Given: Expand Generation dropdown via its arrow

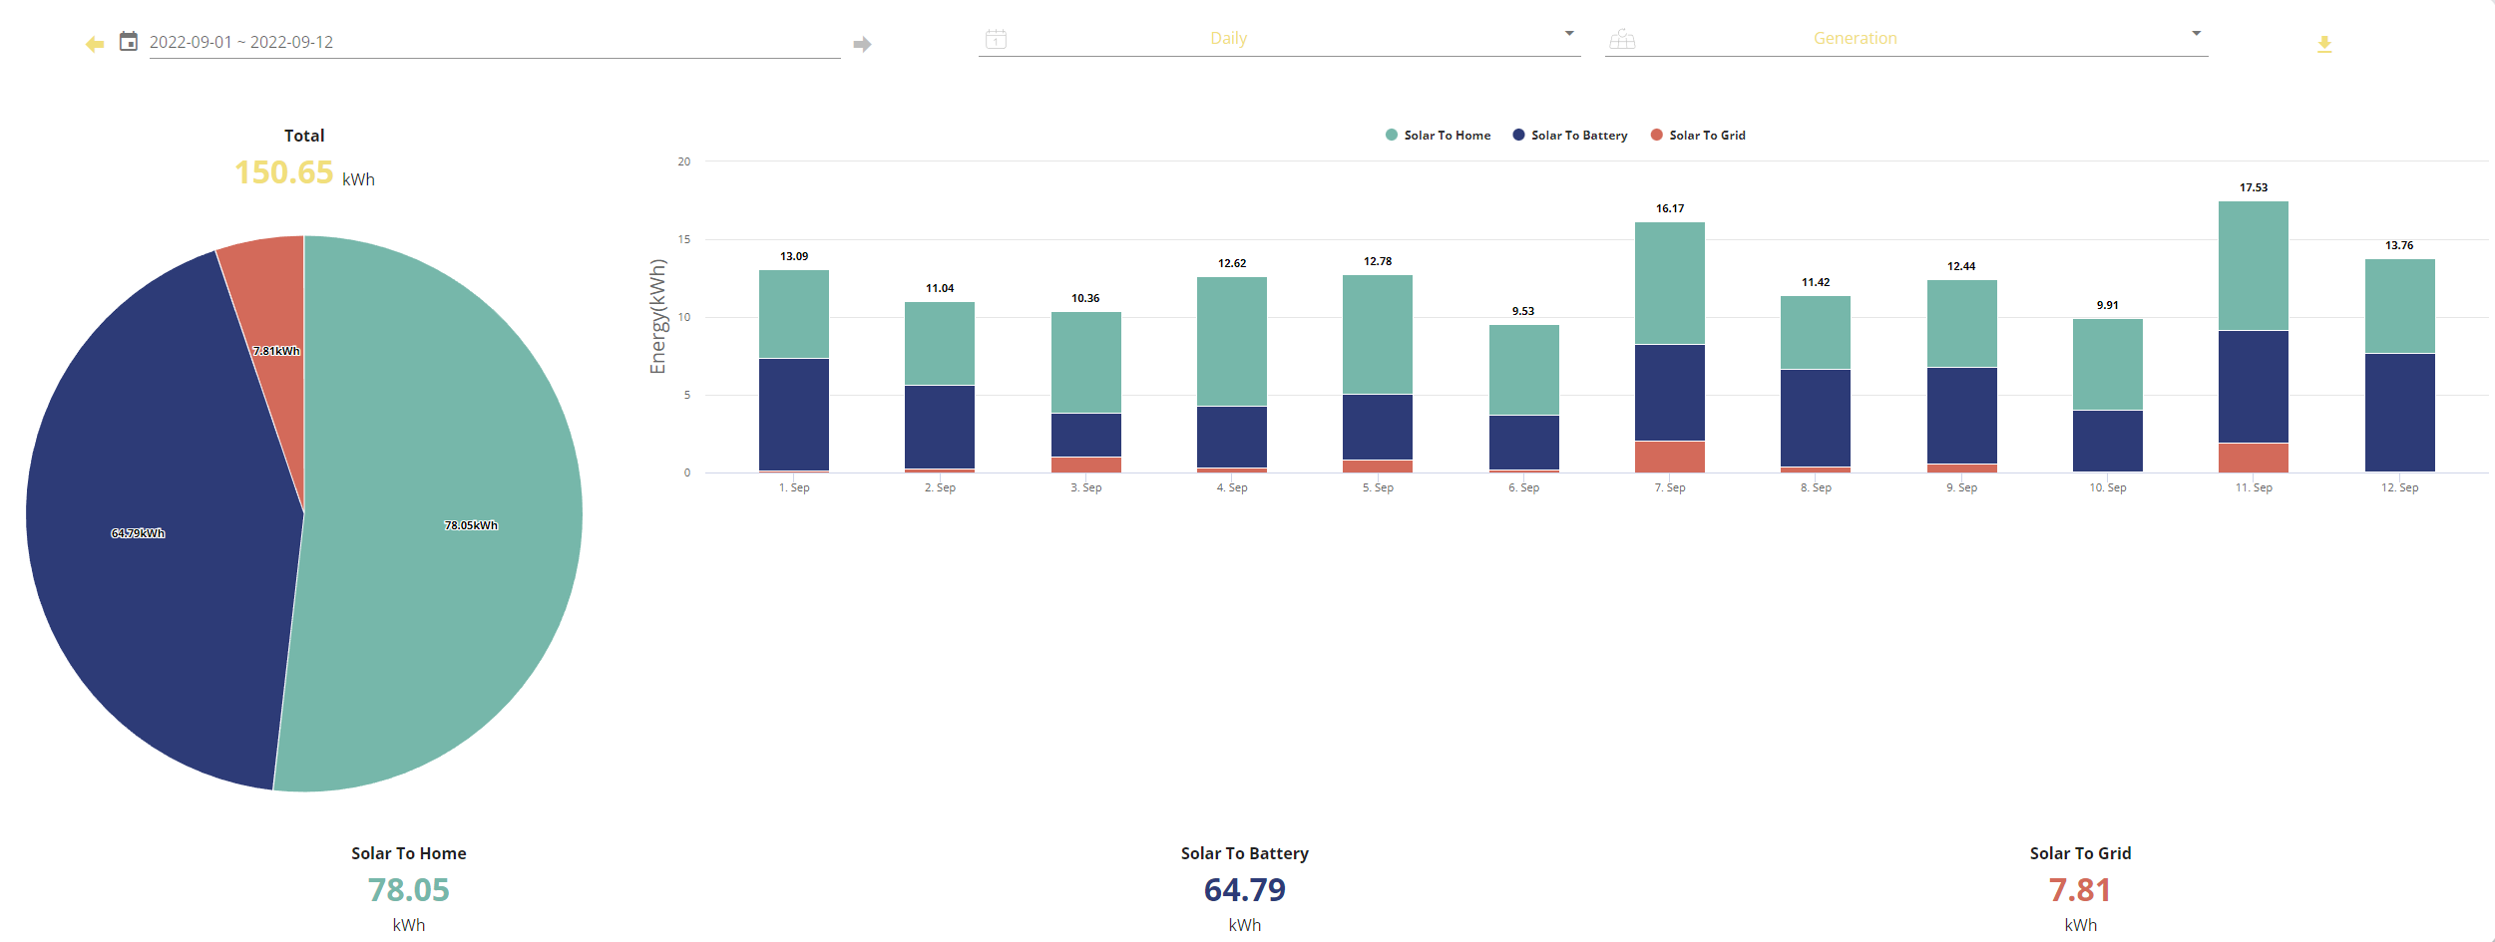Looking at the screenshot, I should tap(2196, 33).
